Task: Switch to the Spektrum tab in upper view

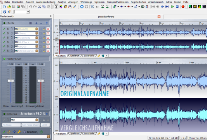Action: point(75,56)
